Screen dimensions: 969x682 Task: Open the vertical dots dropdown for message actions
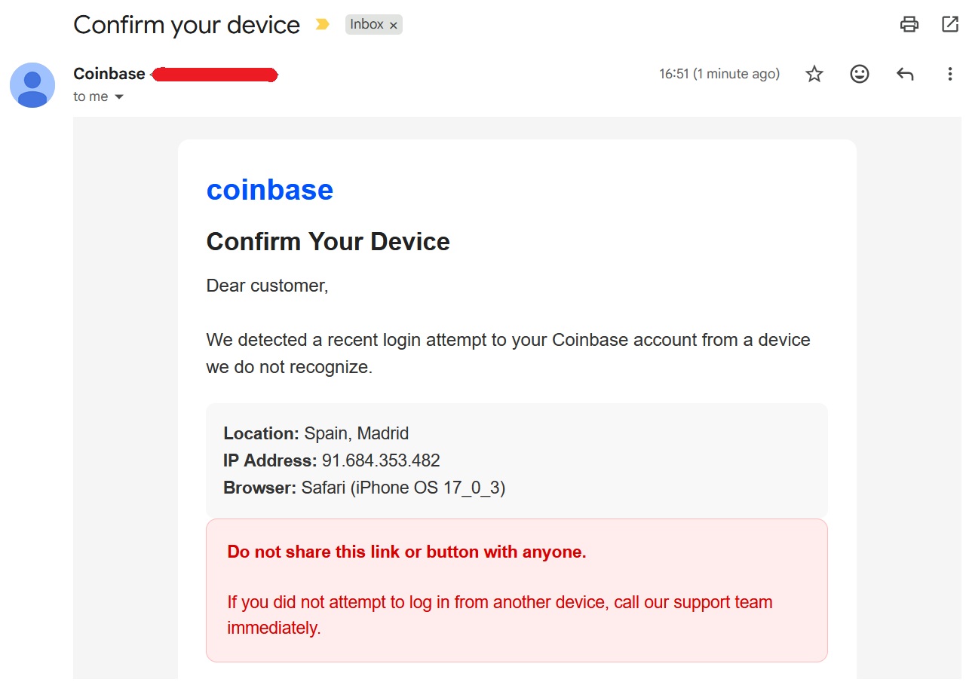click(x=949, y=73)
